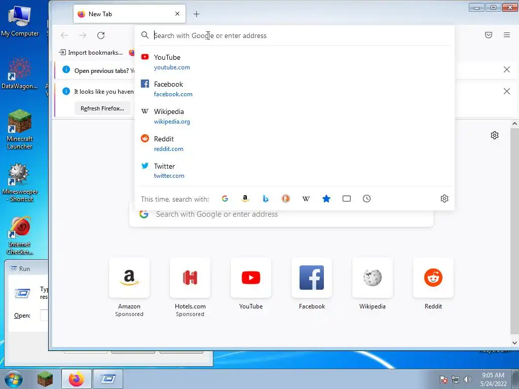The height and width of the screenshot is (389, 519).
Task: Search open tabs with the tab icon
Action: click(347, 199)
